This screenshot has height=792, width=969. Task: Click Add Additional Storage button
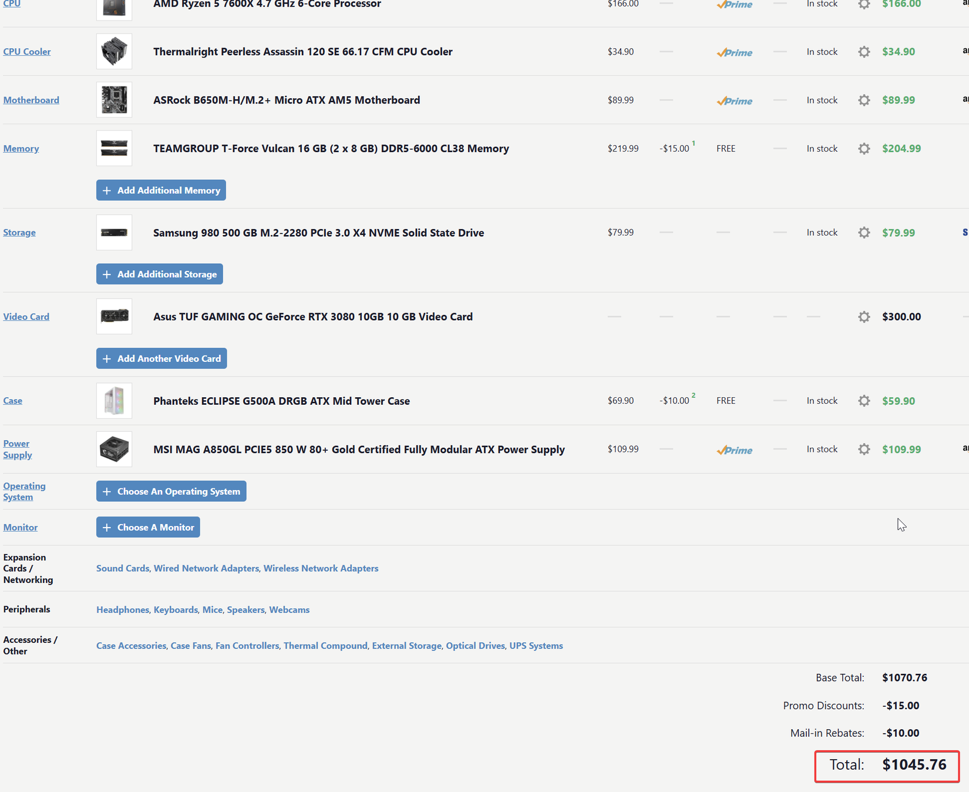click(x=160, y=274)
